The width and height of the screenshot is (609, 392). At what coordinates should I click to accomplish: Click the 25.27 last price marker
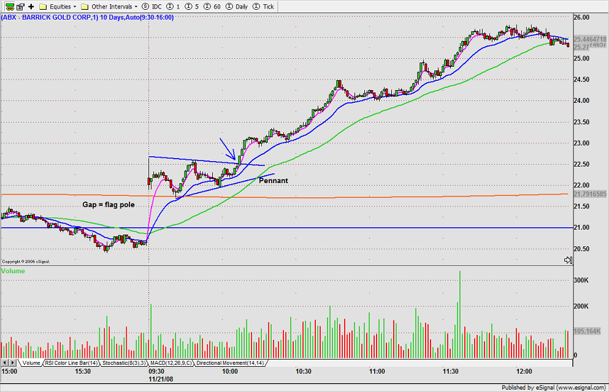[581, 47]
